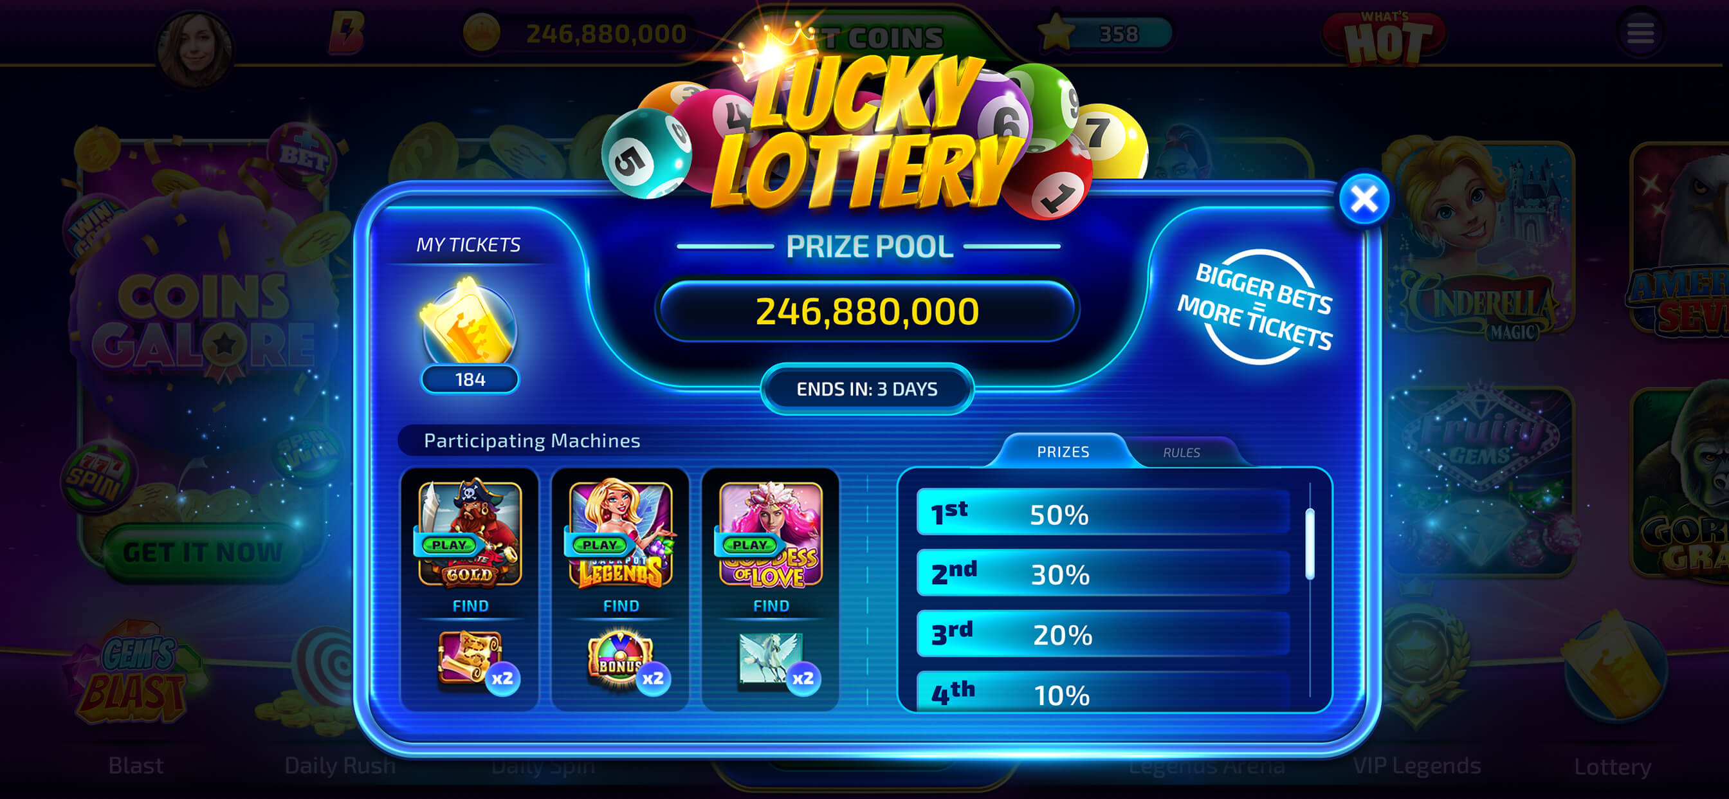Image resolution: width=1729 pixels, height=799 pixels.
Task: Click the Get It Now button
Action: 202,552
